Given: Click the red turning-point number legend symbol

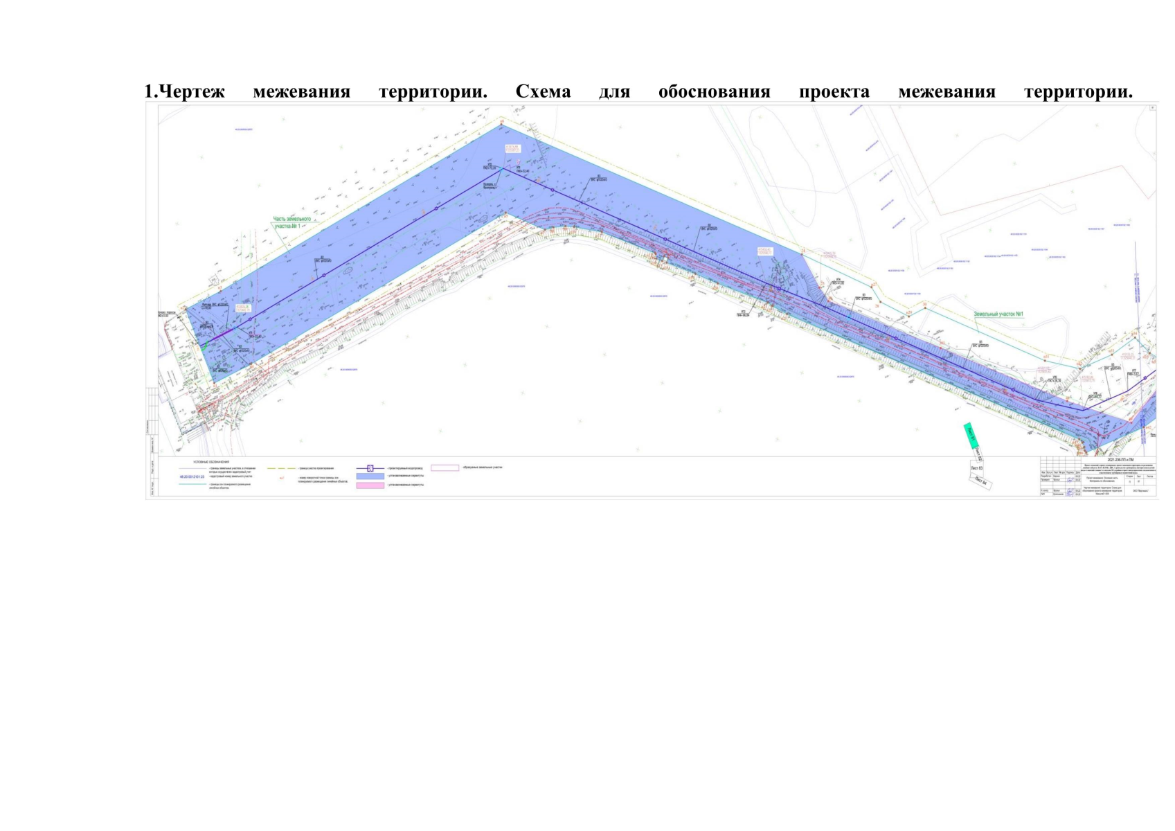Looking at the screenshot, I should (x=282, y=478).
